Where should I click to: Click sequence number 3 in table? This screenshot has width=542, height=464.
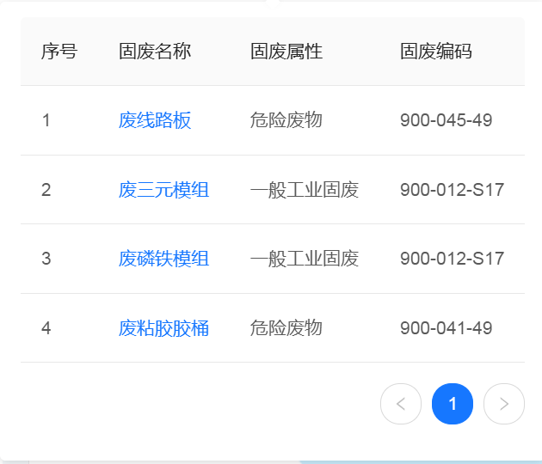(46, 259)
